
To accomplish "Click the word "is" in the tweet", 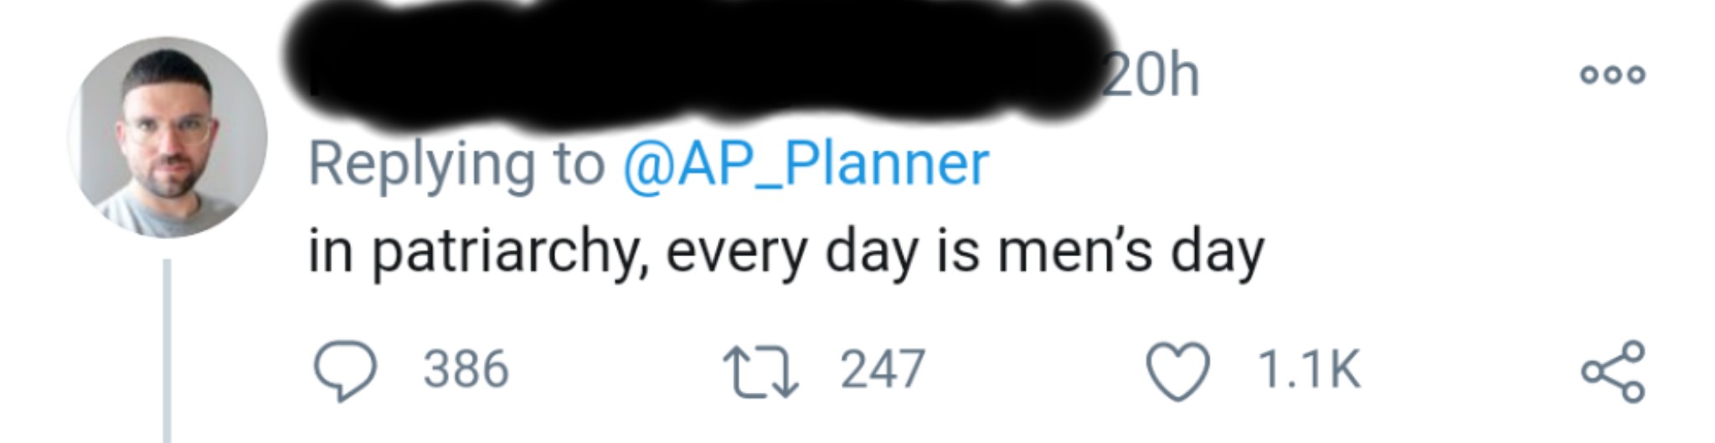I will pyautogui.click(x=956, y=251).
